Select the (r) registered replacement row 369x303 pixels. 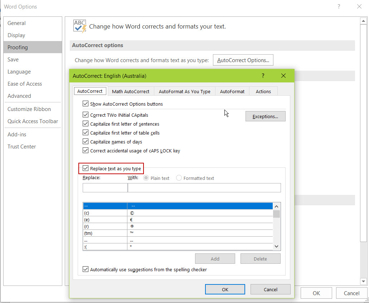178,227
